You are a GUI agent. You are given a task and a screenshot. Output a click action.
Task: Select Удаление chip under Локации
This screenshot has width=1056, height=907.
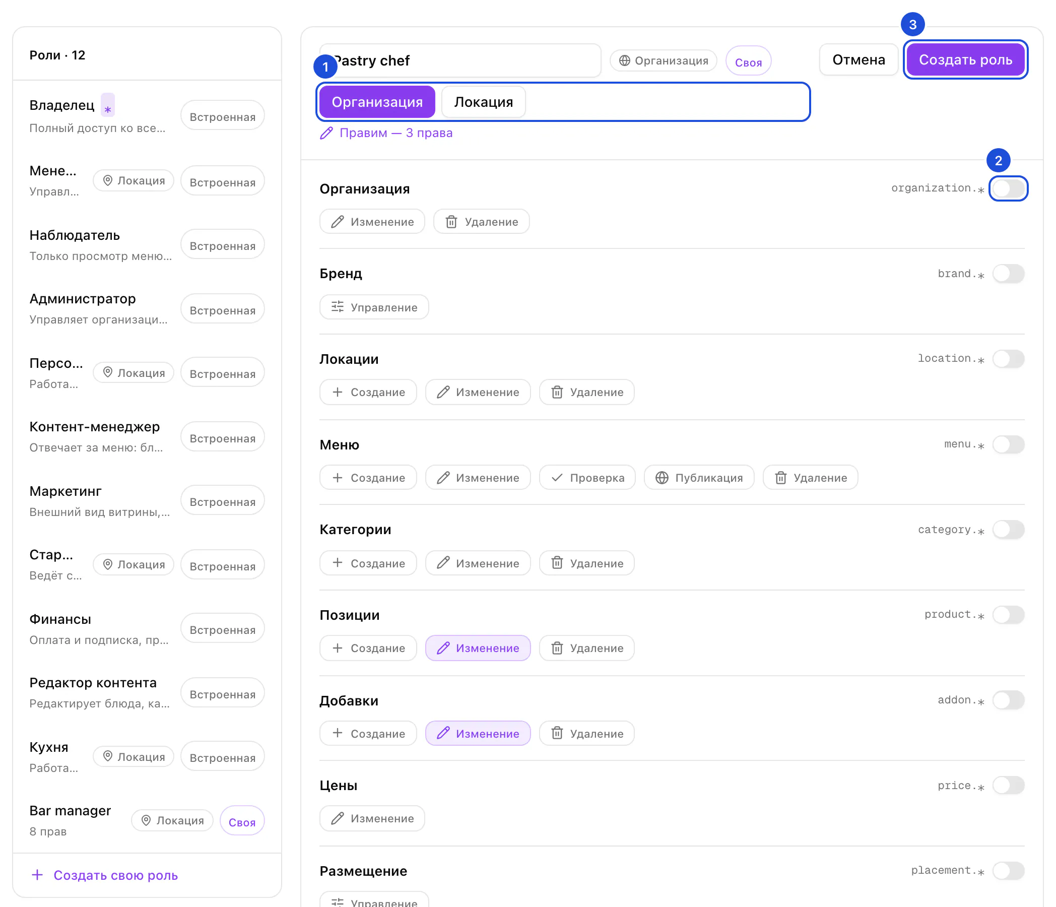586,392
